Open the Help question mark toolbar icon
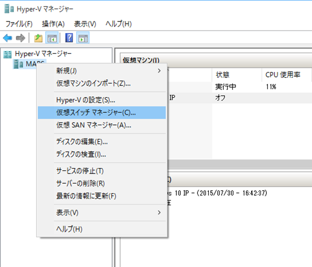Viewport: 312px width, 267px height. coord(69,38)
